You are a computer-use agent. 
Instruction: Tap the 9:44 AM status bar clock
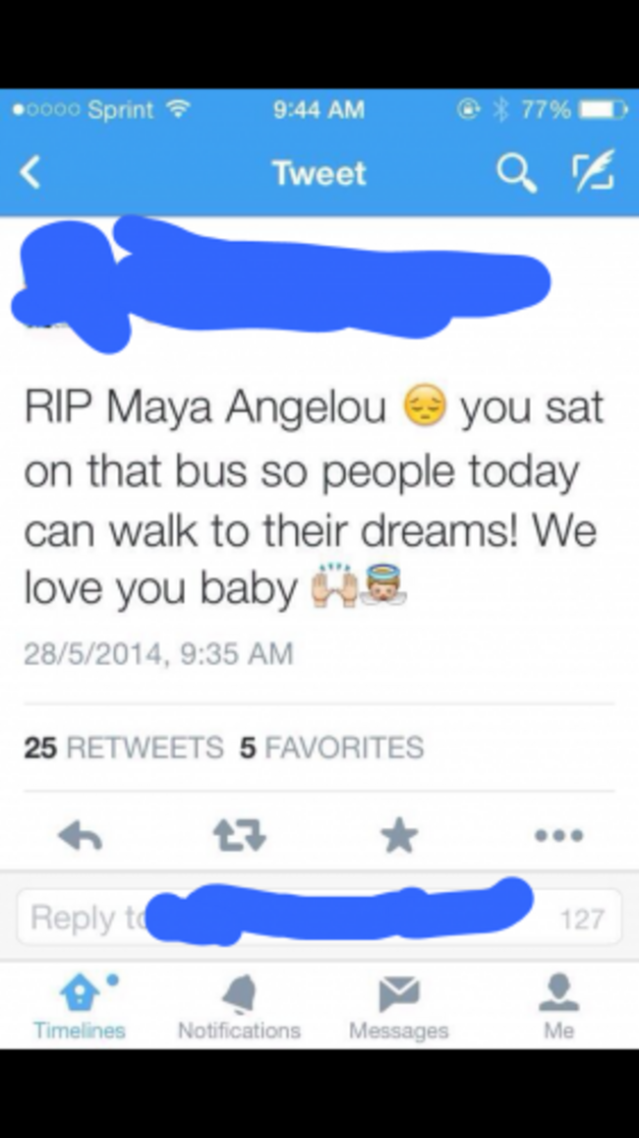pos(319,109)
